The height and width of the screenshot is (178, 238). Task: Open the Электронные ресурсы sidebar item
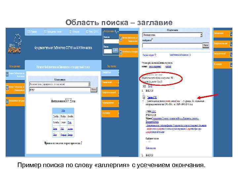tap(15, 102)
